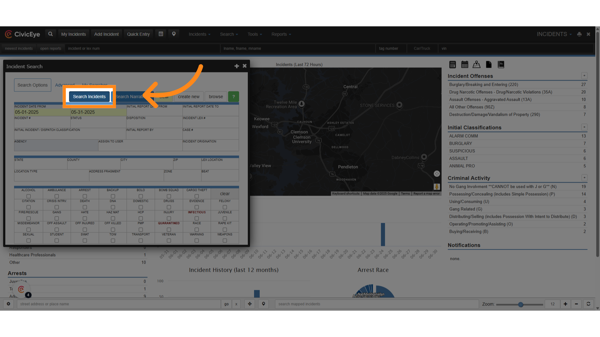The height and width of the screenshot is (337, 600).
Task: Enable the GANG checkbox
Action: click(57, 218)
